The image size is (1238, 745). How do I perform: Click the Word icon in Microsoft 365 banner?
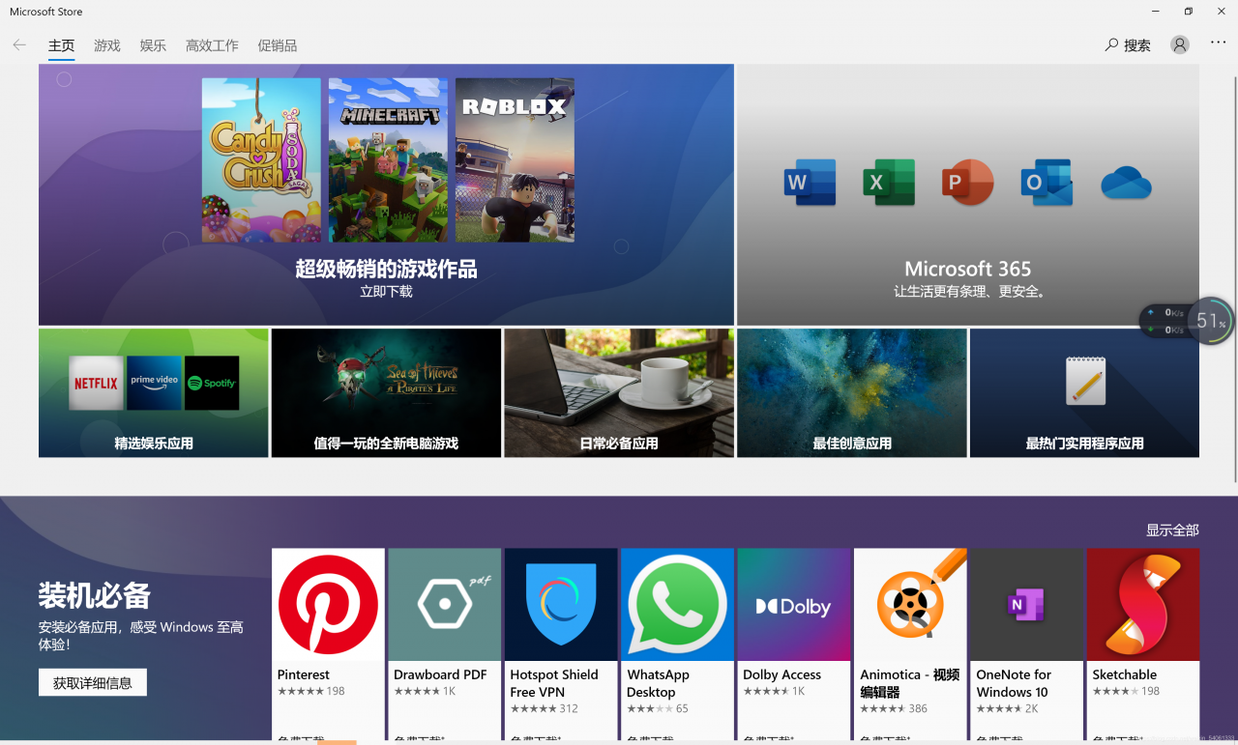(810, 182)
